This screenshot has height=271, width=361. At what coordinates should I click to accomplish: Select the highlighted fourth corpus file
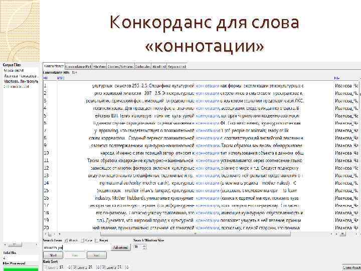[16, 87]
